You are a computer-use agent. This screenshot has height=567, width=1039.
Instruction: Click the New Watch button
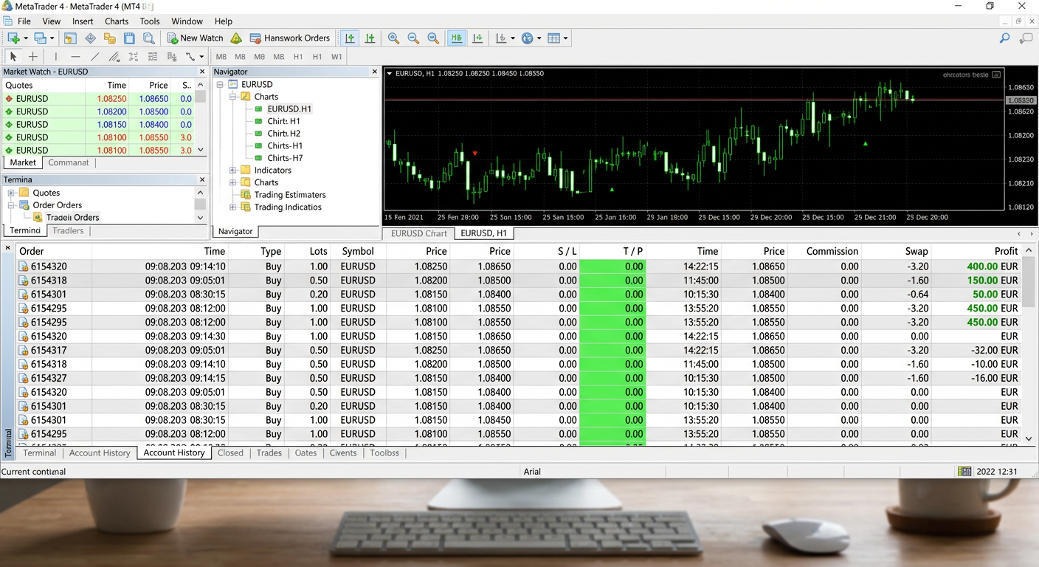tap(195, 38)
